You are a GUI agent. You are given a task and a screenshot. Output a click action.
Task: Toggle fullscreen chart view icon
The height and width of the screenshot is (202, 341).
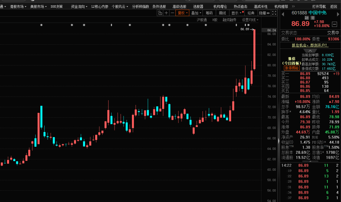(274, 13)
